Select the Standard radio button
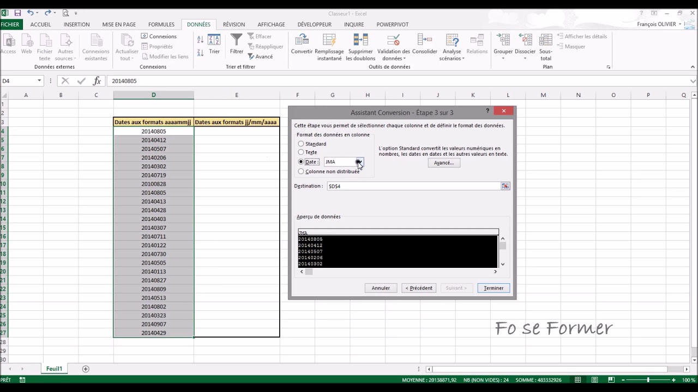Viewport: 698px width, 392px height. (x=301, y=144)
